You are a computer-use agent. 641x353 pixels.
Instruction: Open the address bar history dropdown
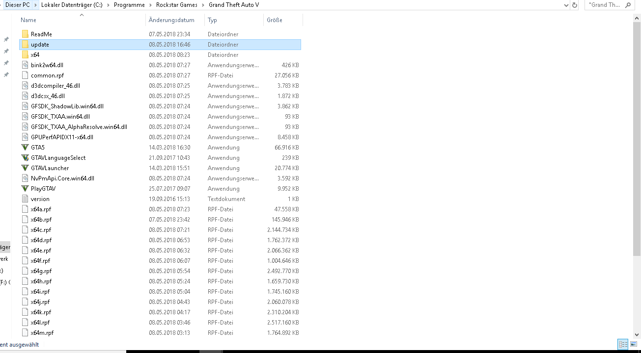pos(566,5)
